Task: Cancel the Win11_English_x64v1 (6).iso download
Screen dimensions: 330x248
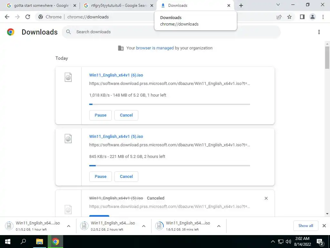Action: click(126, 115)
